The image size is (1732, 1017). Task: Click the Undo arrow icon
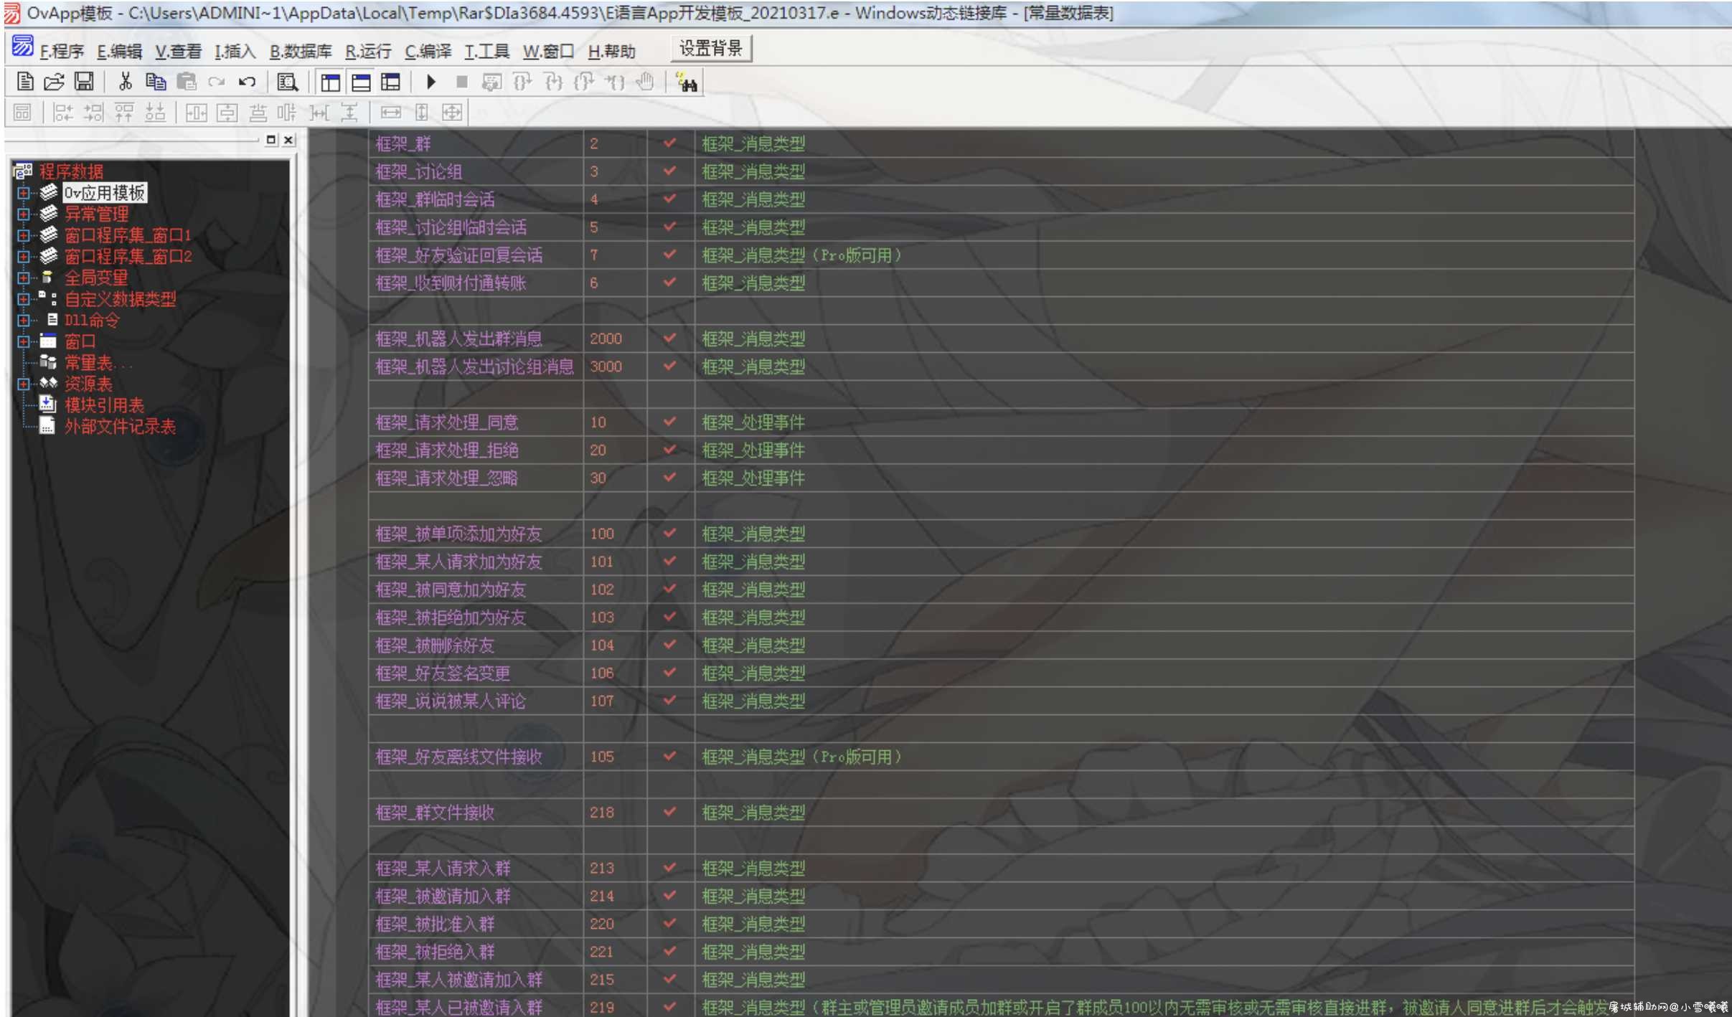pos(248,82)
